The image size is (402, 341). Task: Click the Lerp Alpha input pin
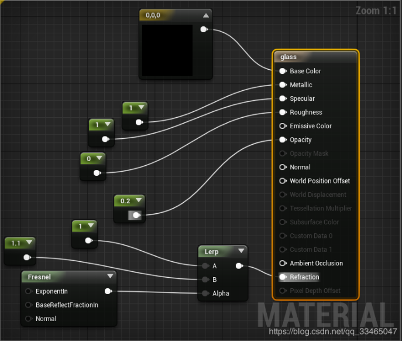click(205, 293)
